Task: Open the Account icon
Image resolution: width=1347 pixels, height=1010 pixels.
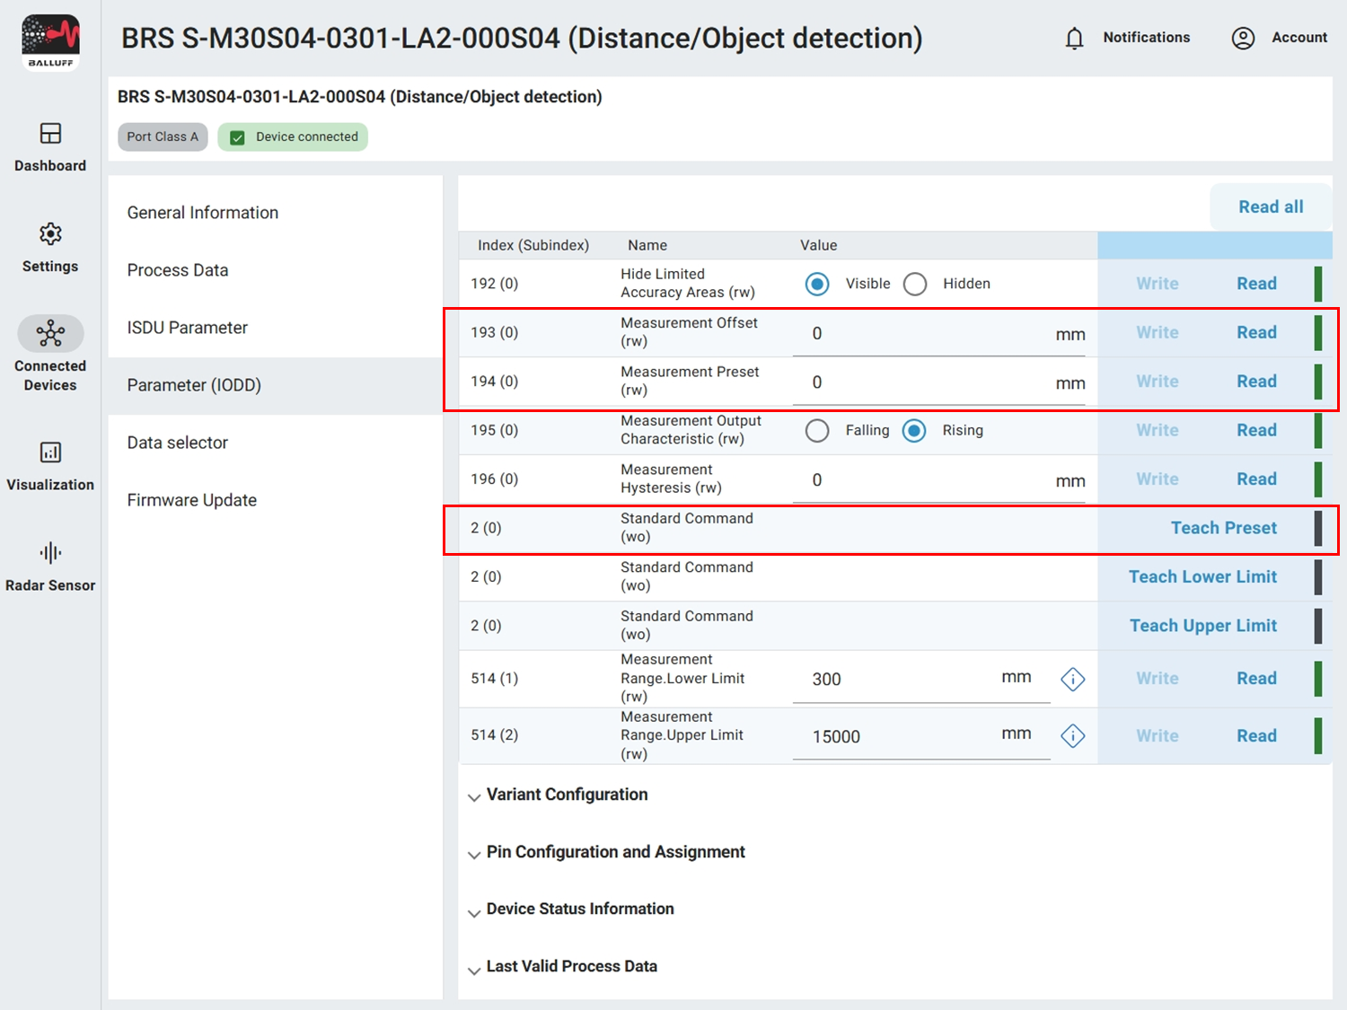Action: click(x=1243, y=38)
